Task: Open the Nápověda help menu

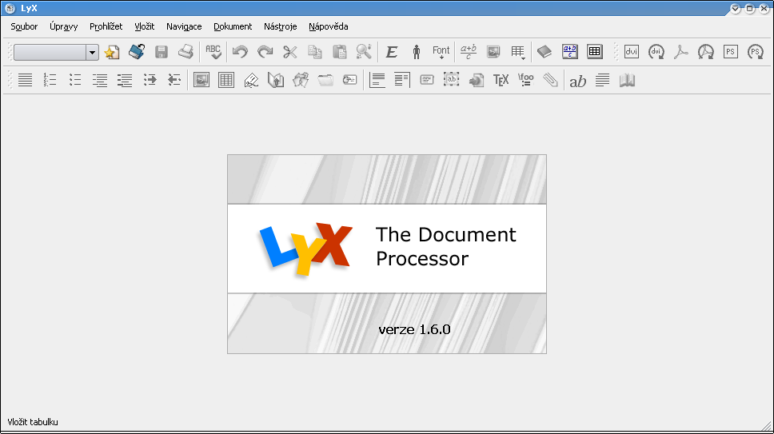Action: pos(329,26)
